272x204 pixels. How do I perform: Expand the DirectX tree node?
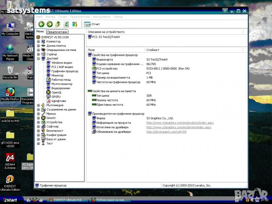(x=38, y=118)
